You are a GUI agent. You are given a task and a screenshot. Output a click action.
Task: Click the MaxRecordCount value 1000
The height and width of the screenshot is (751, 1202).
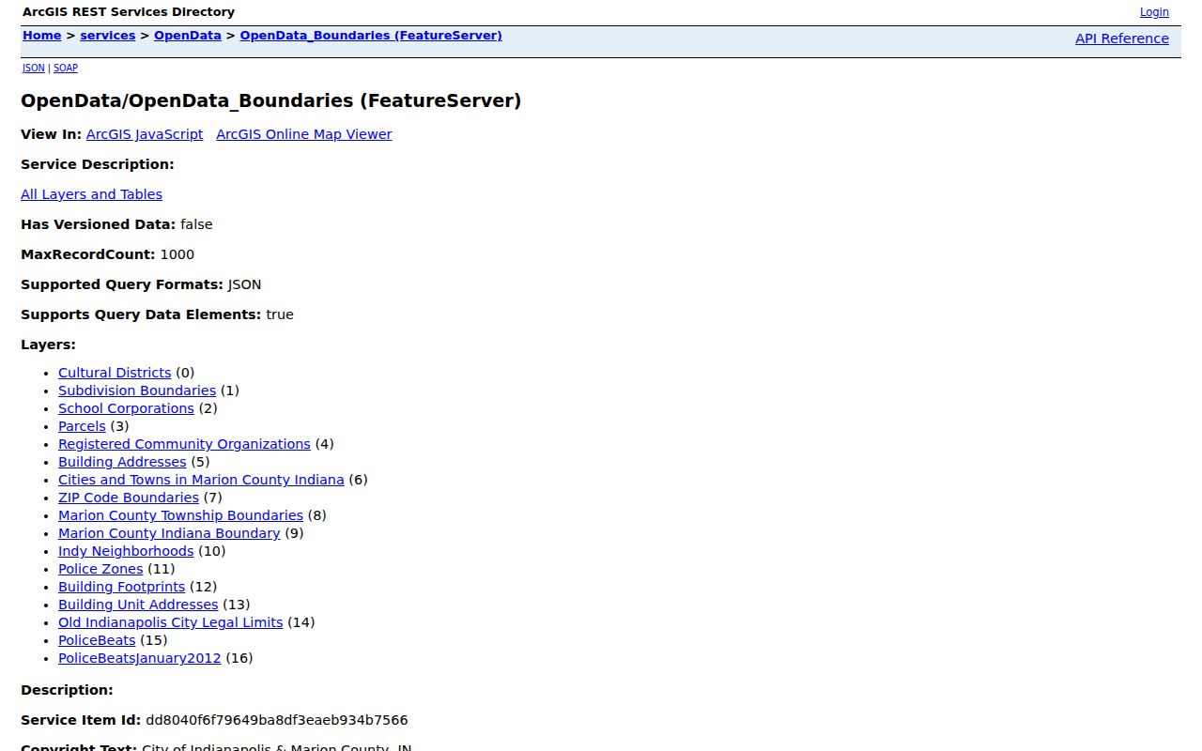coord(177,254)
